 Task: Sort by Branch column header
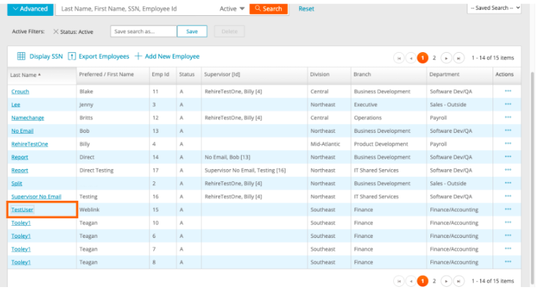tap(362, 74)
